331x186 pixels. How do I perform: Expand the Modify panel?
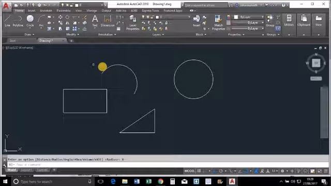[72, 35]
